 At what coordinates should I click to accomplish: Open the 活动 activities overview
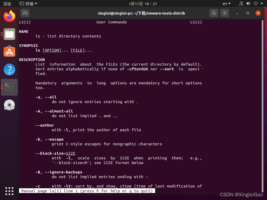pos(7,4)
